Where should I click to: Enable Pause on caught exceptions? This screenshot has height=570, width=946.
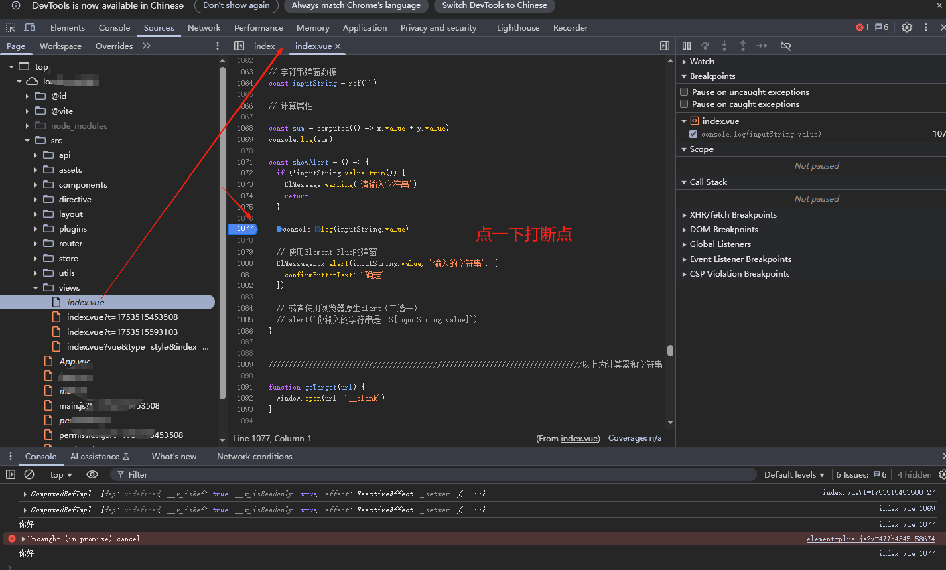point(684,104)
